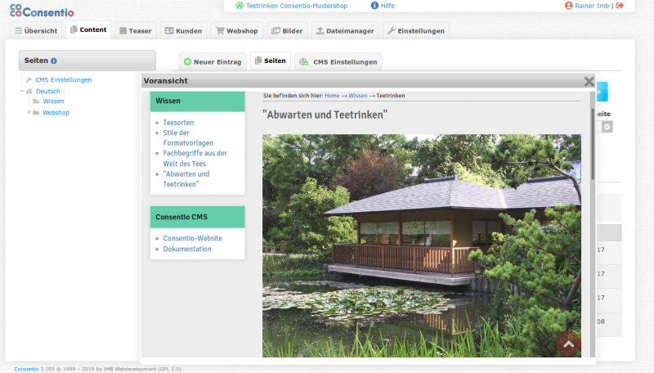Click the info icon beside Seiten heading
The image size is (654, 373).
[54, 61]
